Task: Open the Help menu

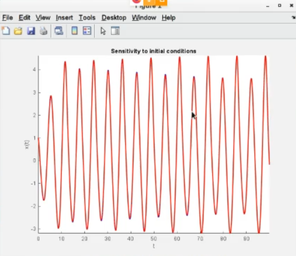Action: click(x=169, y=18)
